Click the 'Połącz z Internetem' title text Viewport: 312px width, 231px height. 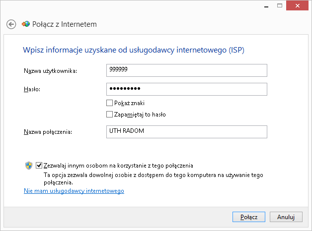[65, 24]
